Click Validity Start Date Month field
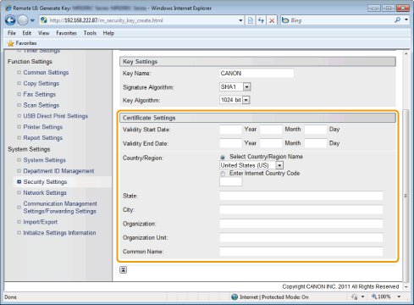This screenshot has height=305, width=414. tap(271, 130)
